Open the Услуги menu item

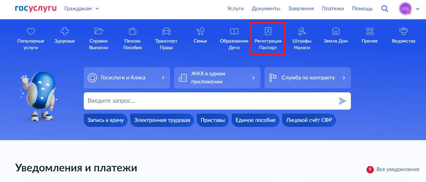click(235, 9)
